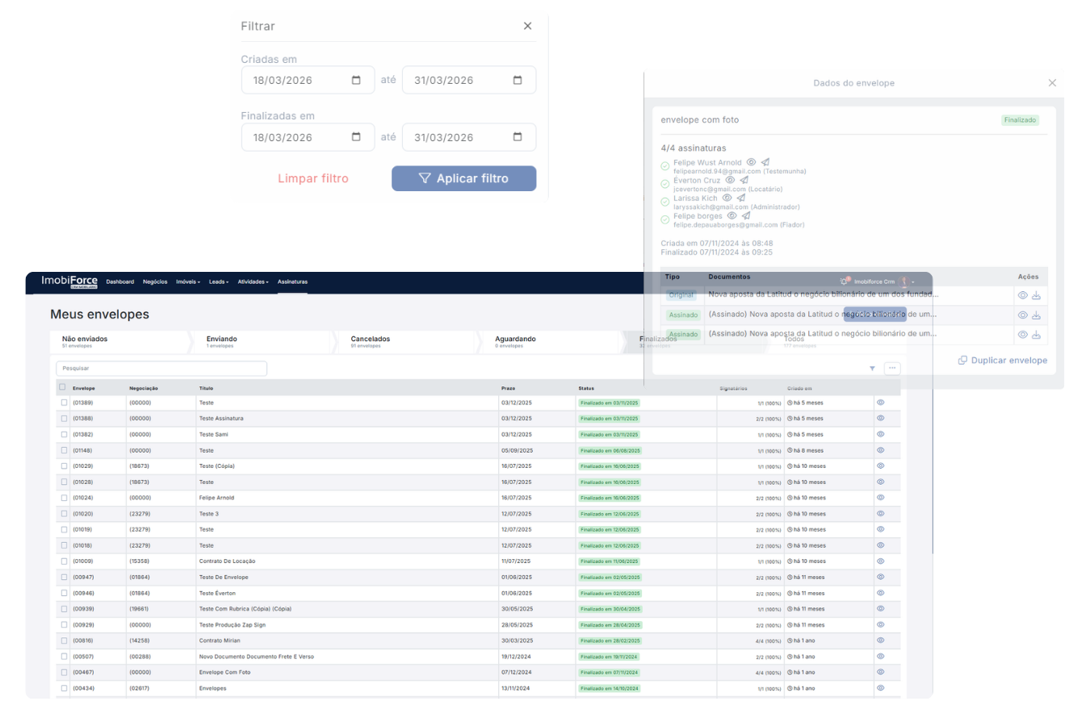1090x722 pixels.
Task: Open calendar picker for Criadas em end date
Action: click(518, 81)
